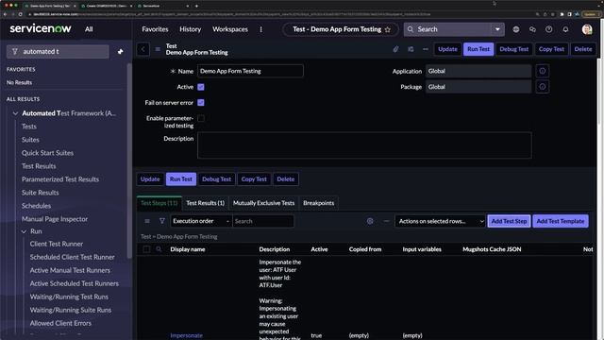This screenshot has width=604, height=340.
Task: Show info for Application field
Action: (x=542, y=71)
